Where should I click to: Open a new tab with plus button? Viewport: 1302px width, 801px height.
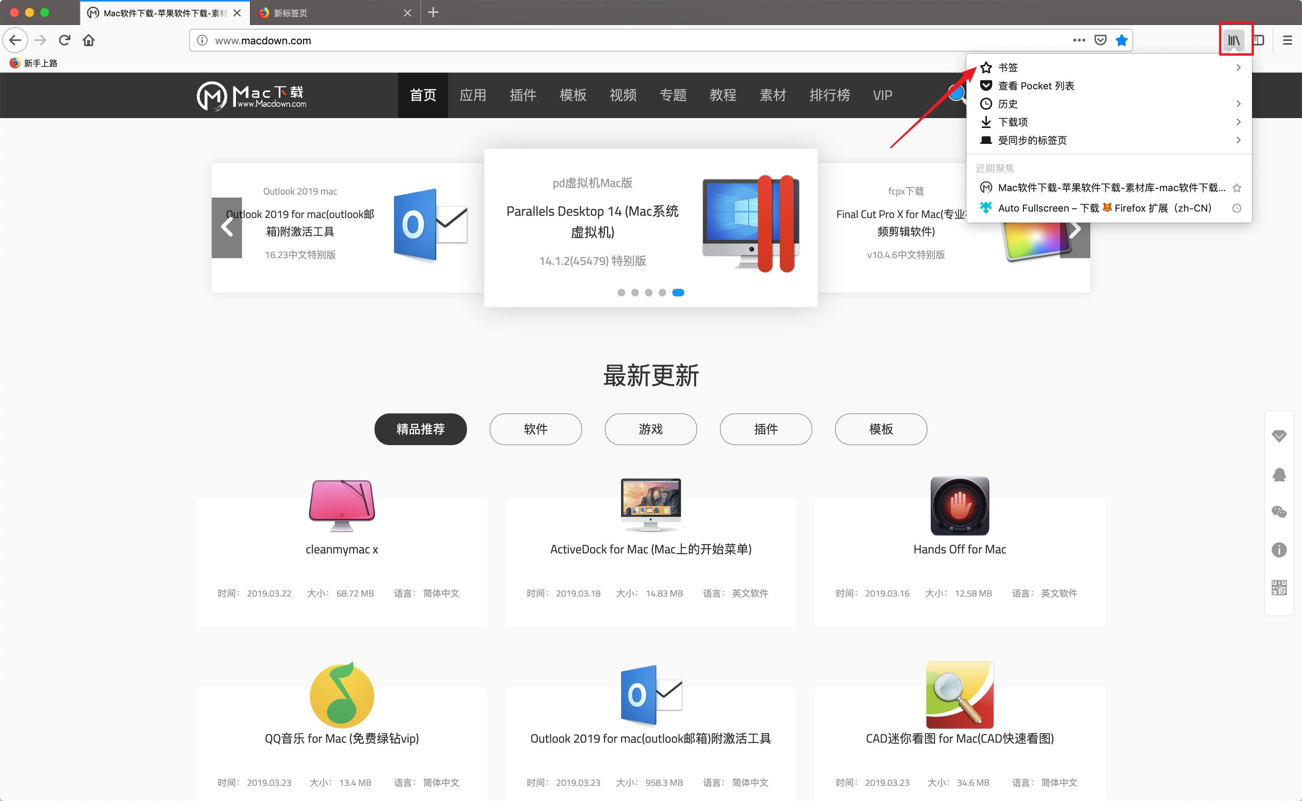(433, 12)
